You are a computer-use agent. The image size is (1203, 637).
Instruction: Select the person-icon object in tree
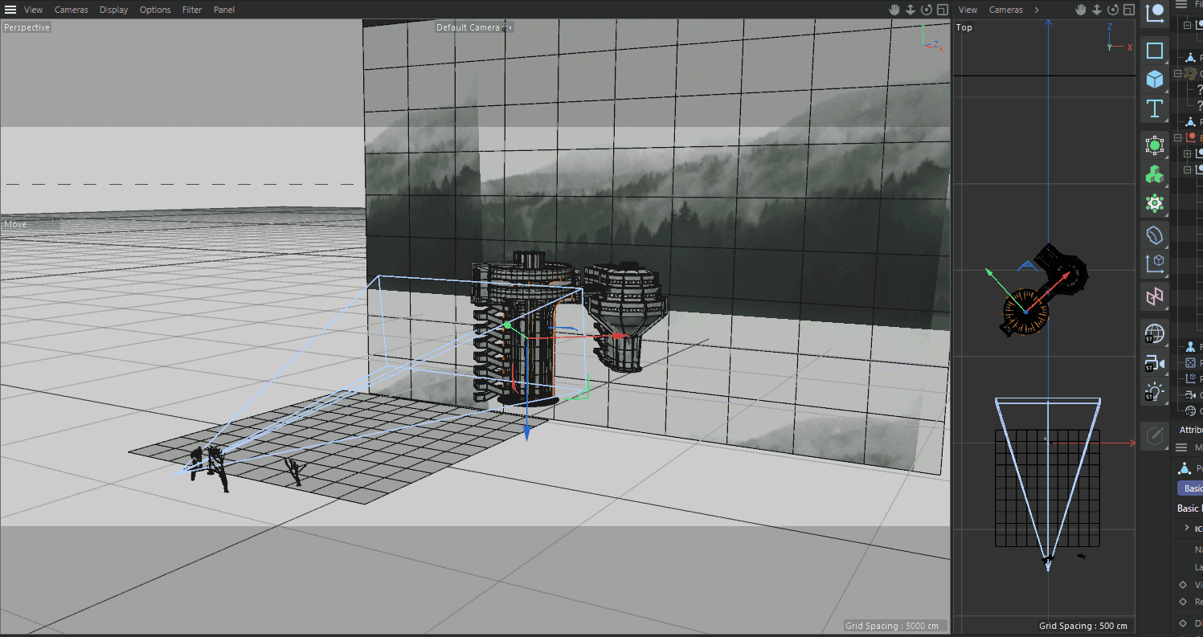[x=1191, y=347]
